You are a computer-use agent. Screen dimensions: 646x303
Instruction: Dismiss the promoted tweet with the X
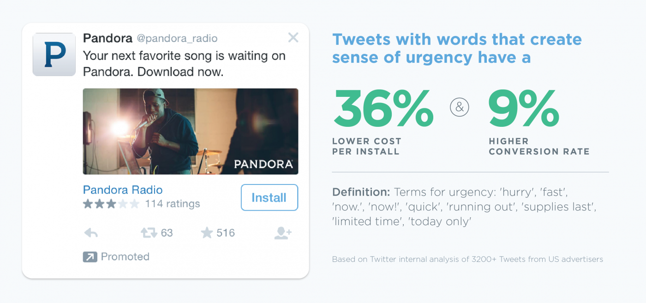pos(293,38)
